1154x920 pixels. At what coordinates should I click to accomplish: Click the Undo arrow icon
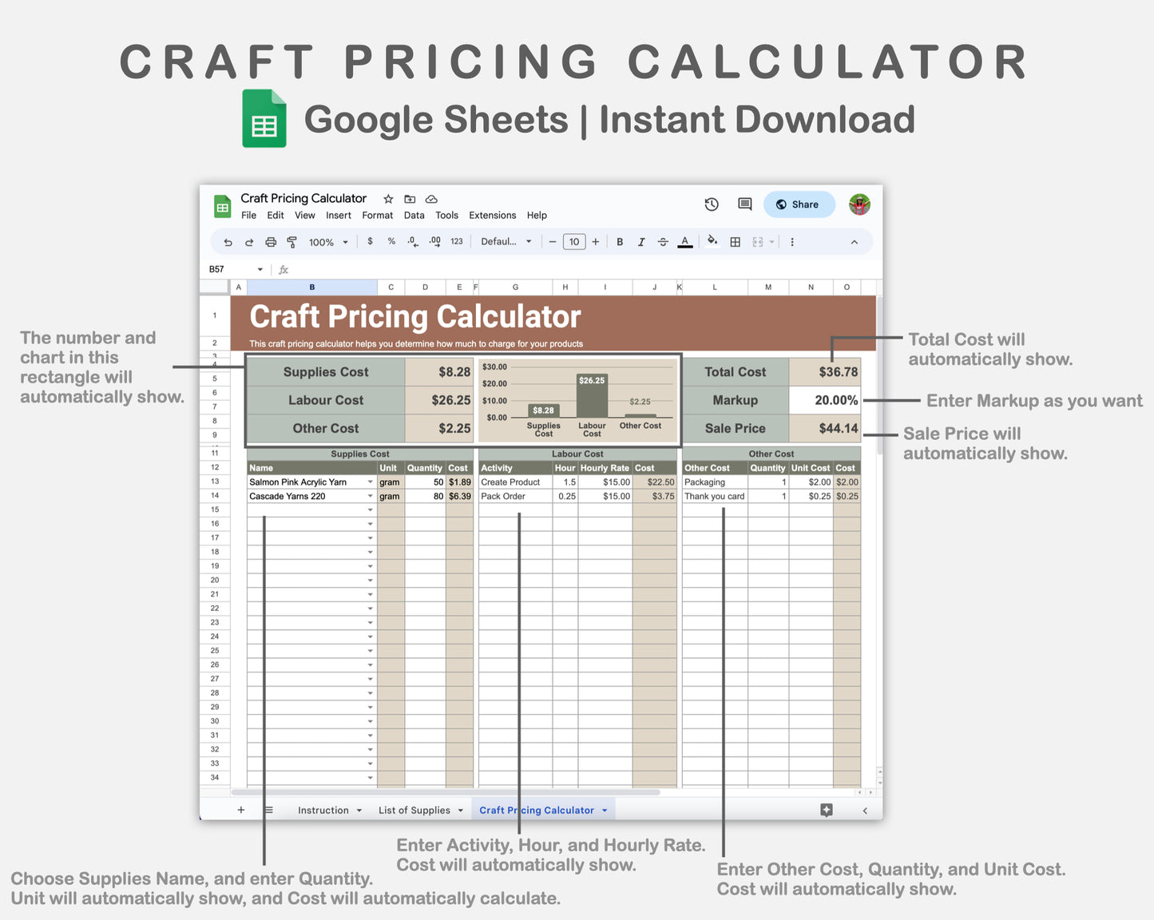(228, 241)
